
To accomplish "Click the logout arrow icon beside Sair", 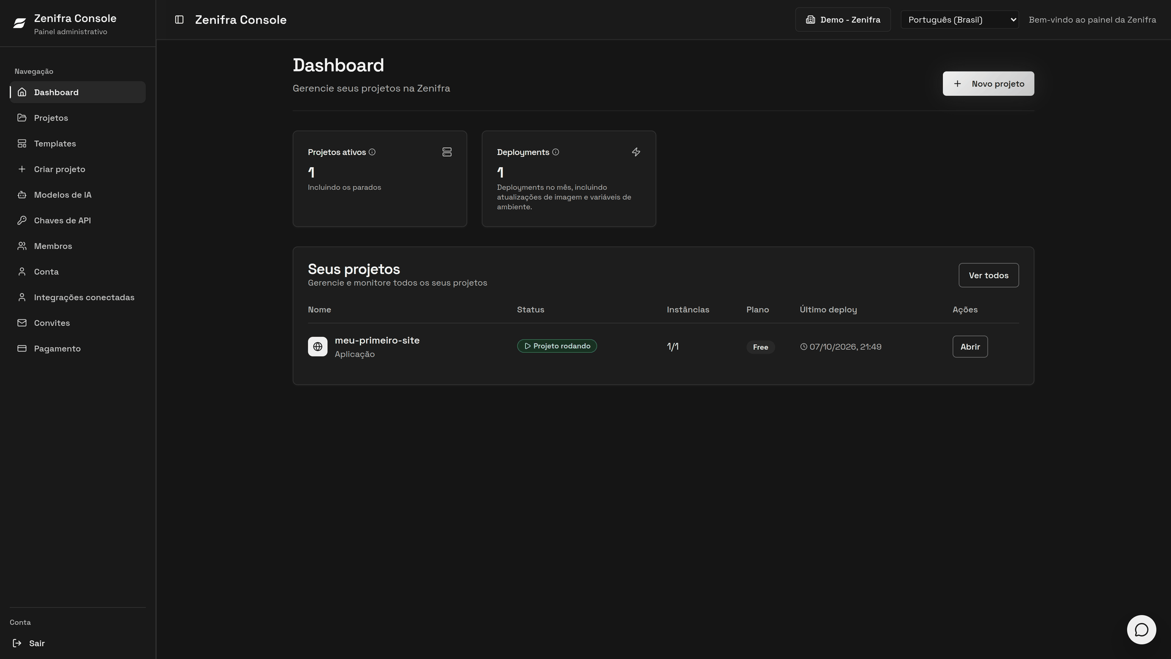I will click(x=17, y=643).
